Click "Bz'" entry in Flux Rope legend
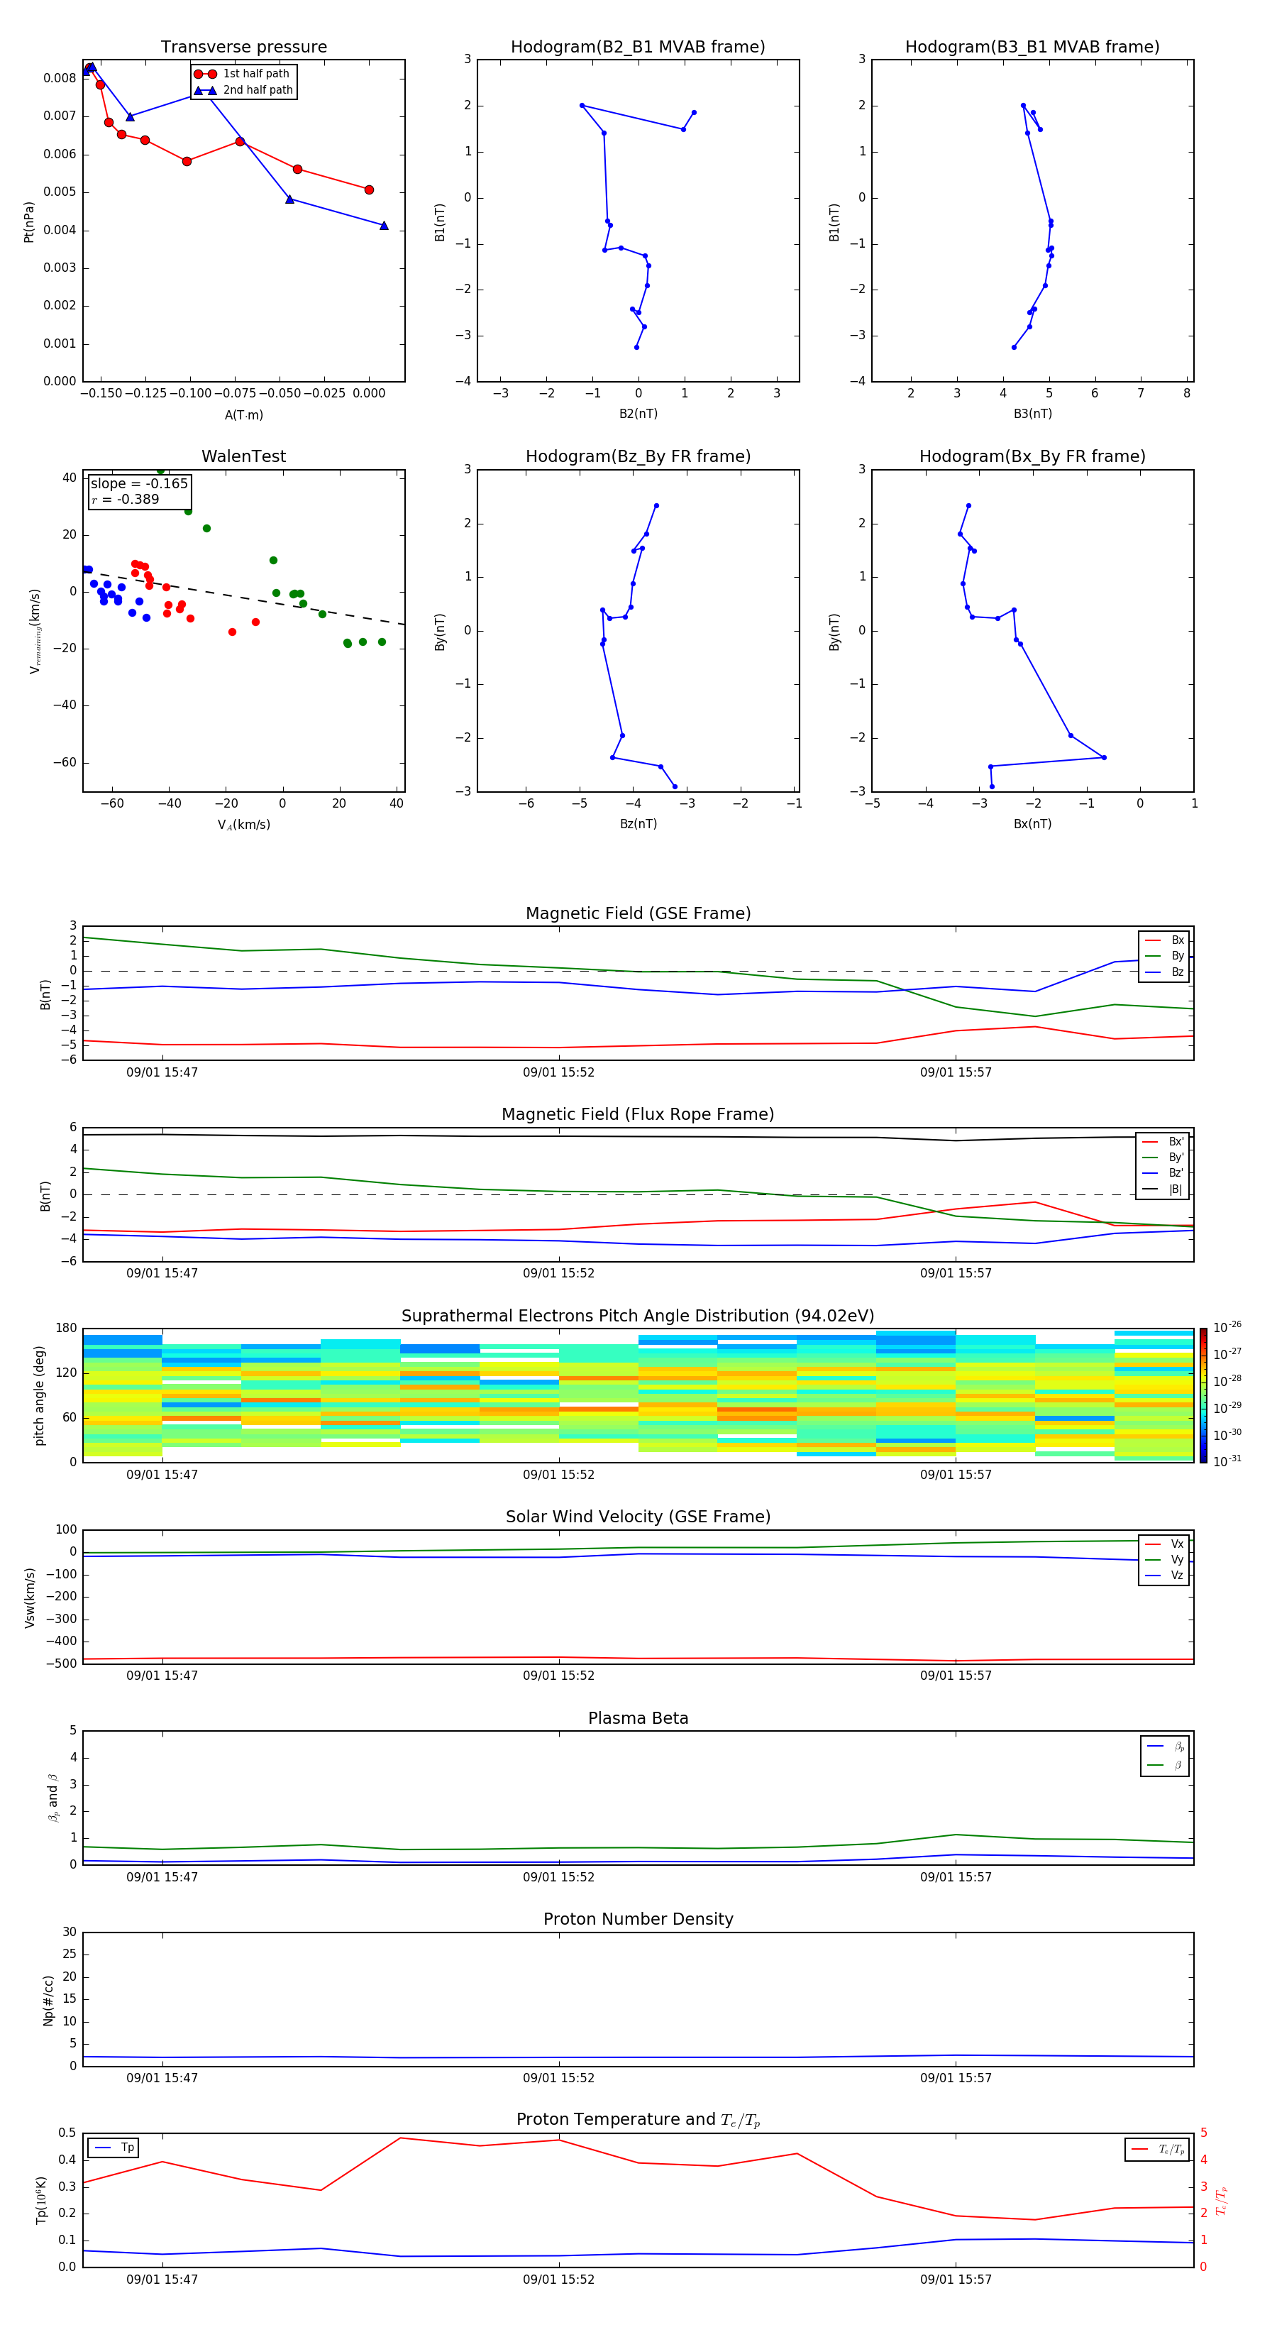Viewport: 1277px width, 2342px height. coord(1163,1173)
